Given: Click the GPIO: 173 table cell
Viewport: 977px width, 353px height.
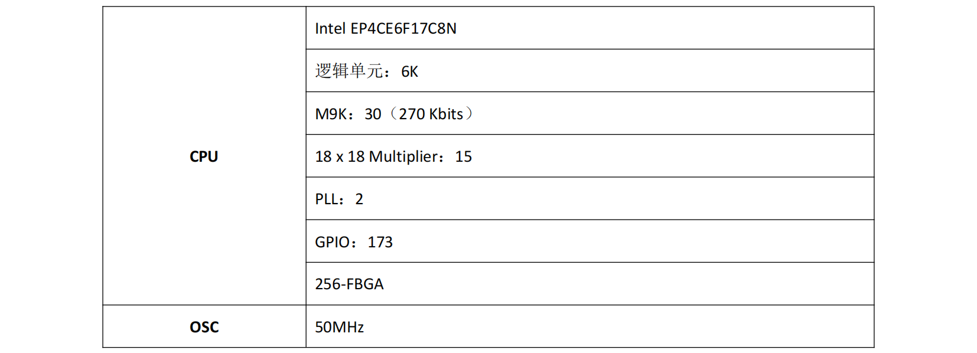Looking at the screenshot, I should coord(590,241).
